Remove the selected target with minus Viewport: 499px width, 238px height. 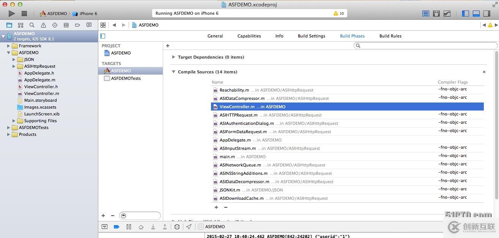[113, 216]
